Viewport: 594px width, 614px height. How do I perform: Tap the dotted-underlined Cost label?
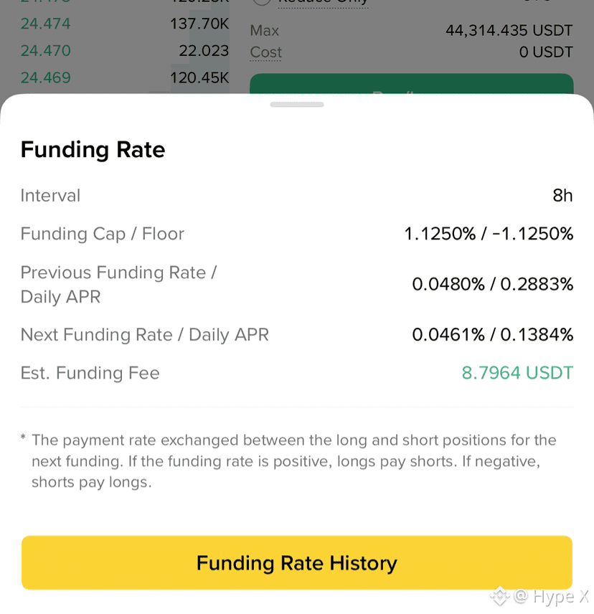click(x=266, y=52)
